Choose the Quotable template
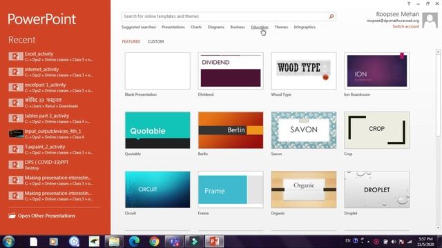Screen dimensions: 442x248 pos(157,130)
